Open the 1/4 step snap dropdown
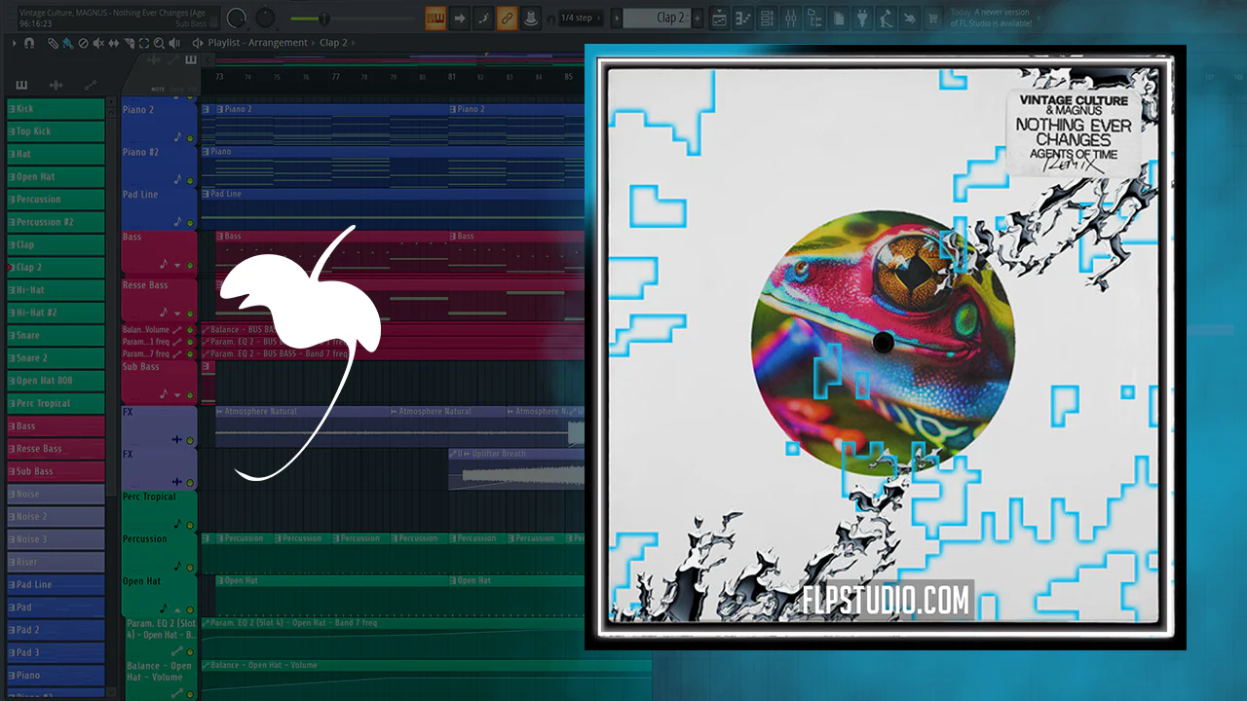 (582, 18)
